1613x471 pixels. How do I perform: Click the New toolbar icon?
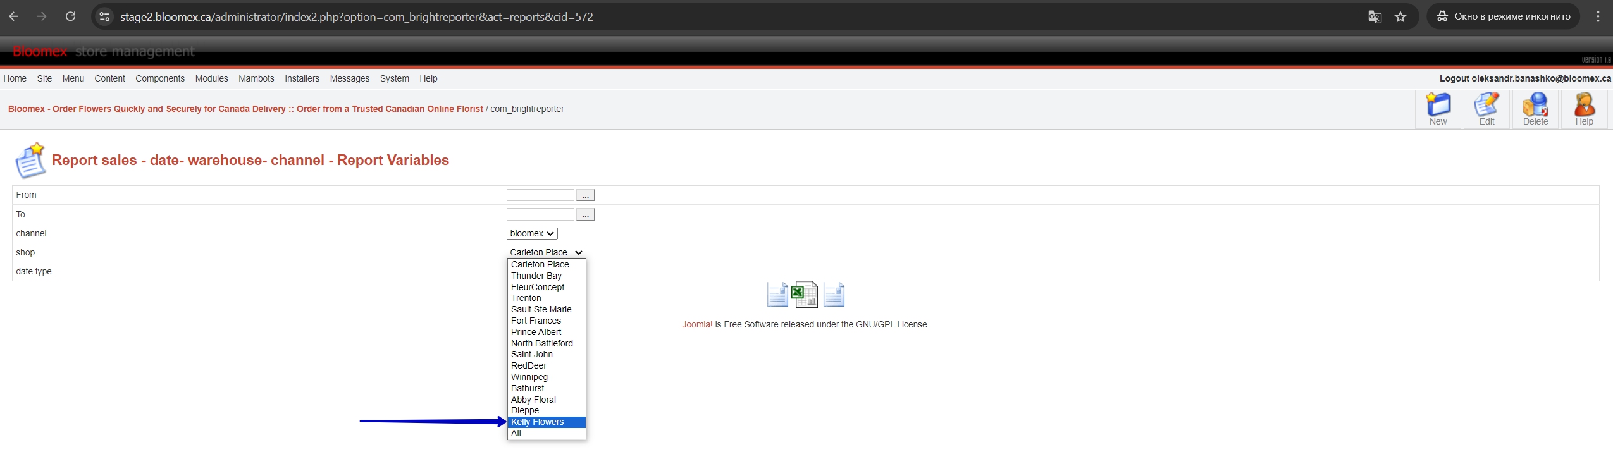point(1438,109)
